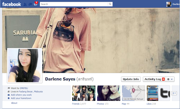The width and height of the screenshot is (180, 109).
Task: Open Padang Besar, Malaysia link
Action: click(x=31, y=92)
